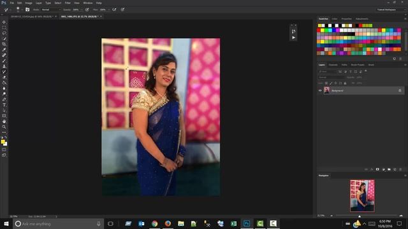Click the Create new group folder icon
Viewport: 408px width, 229px height.
coord(389,169)
